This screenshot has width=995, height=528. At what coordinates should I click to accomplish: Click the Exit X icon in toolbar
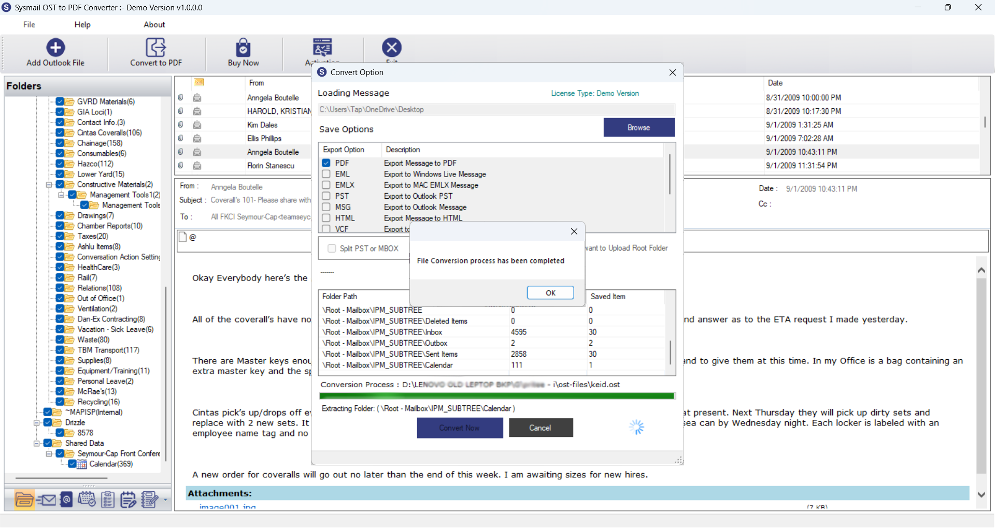pos(392,47)
